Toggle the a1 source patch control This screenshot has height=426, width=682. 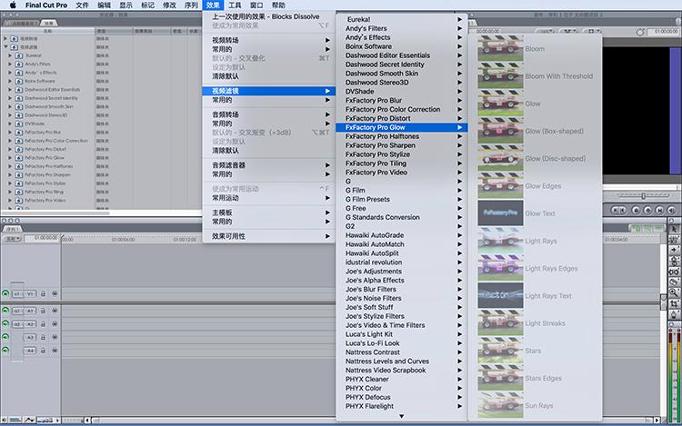click(17, 311)
